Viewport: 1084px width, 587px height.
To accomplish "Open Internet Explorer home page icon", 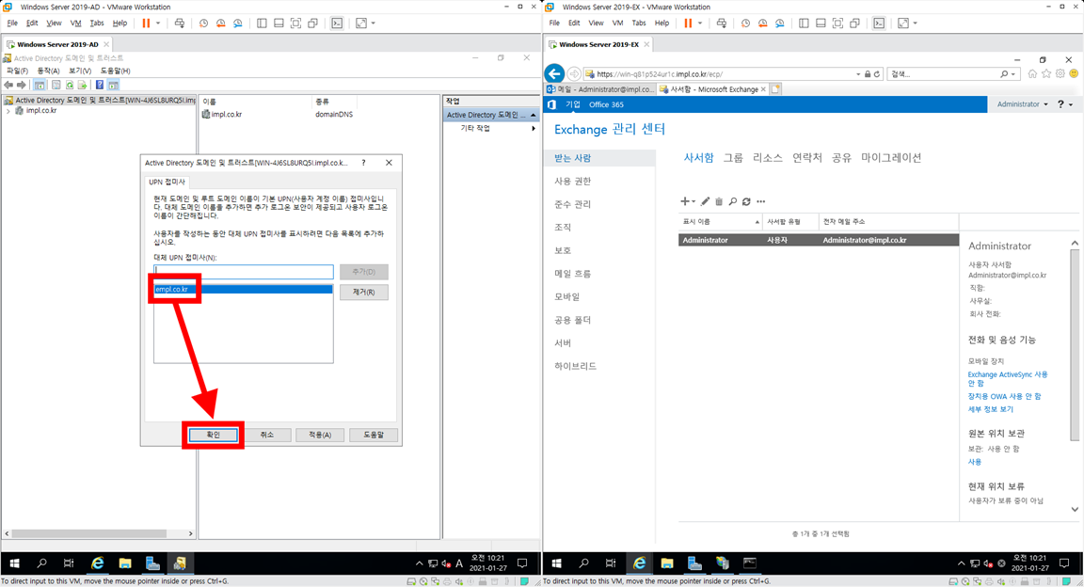I will [x=1032, y=73].
